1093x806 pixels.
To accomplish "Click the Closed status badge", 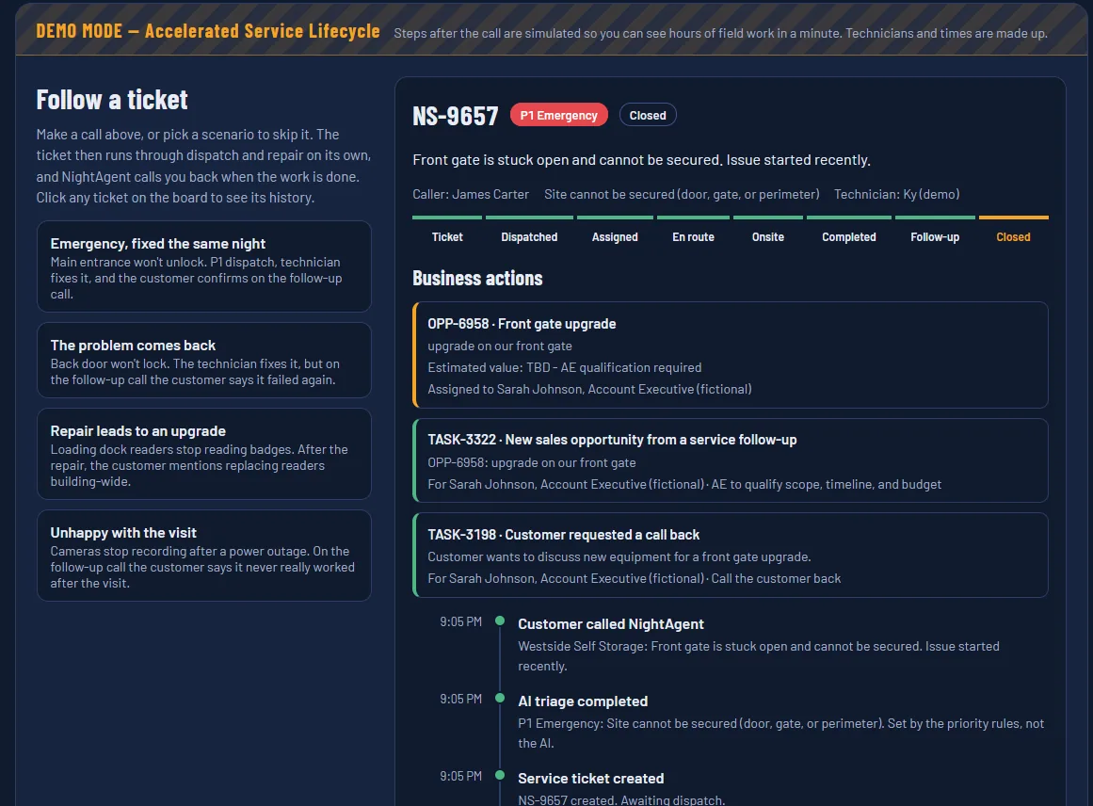I will coord(648,115).
